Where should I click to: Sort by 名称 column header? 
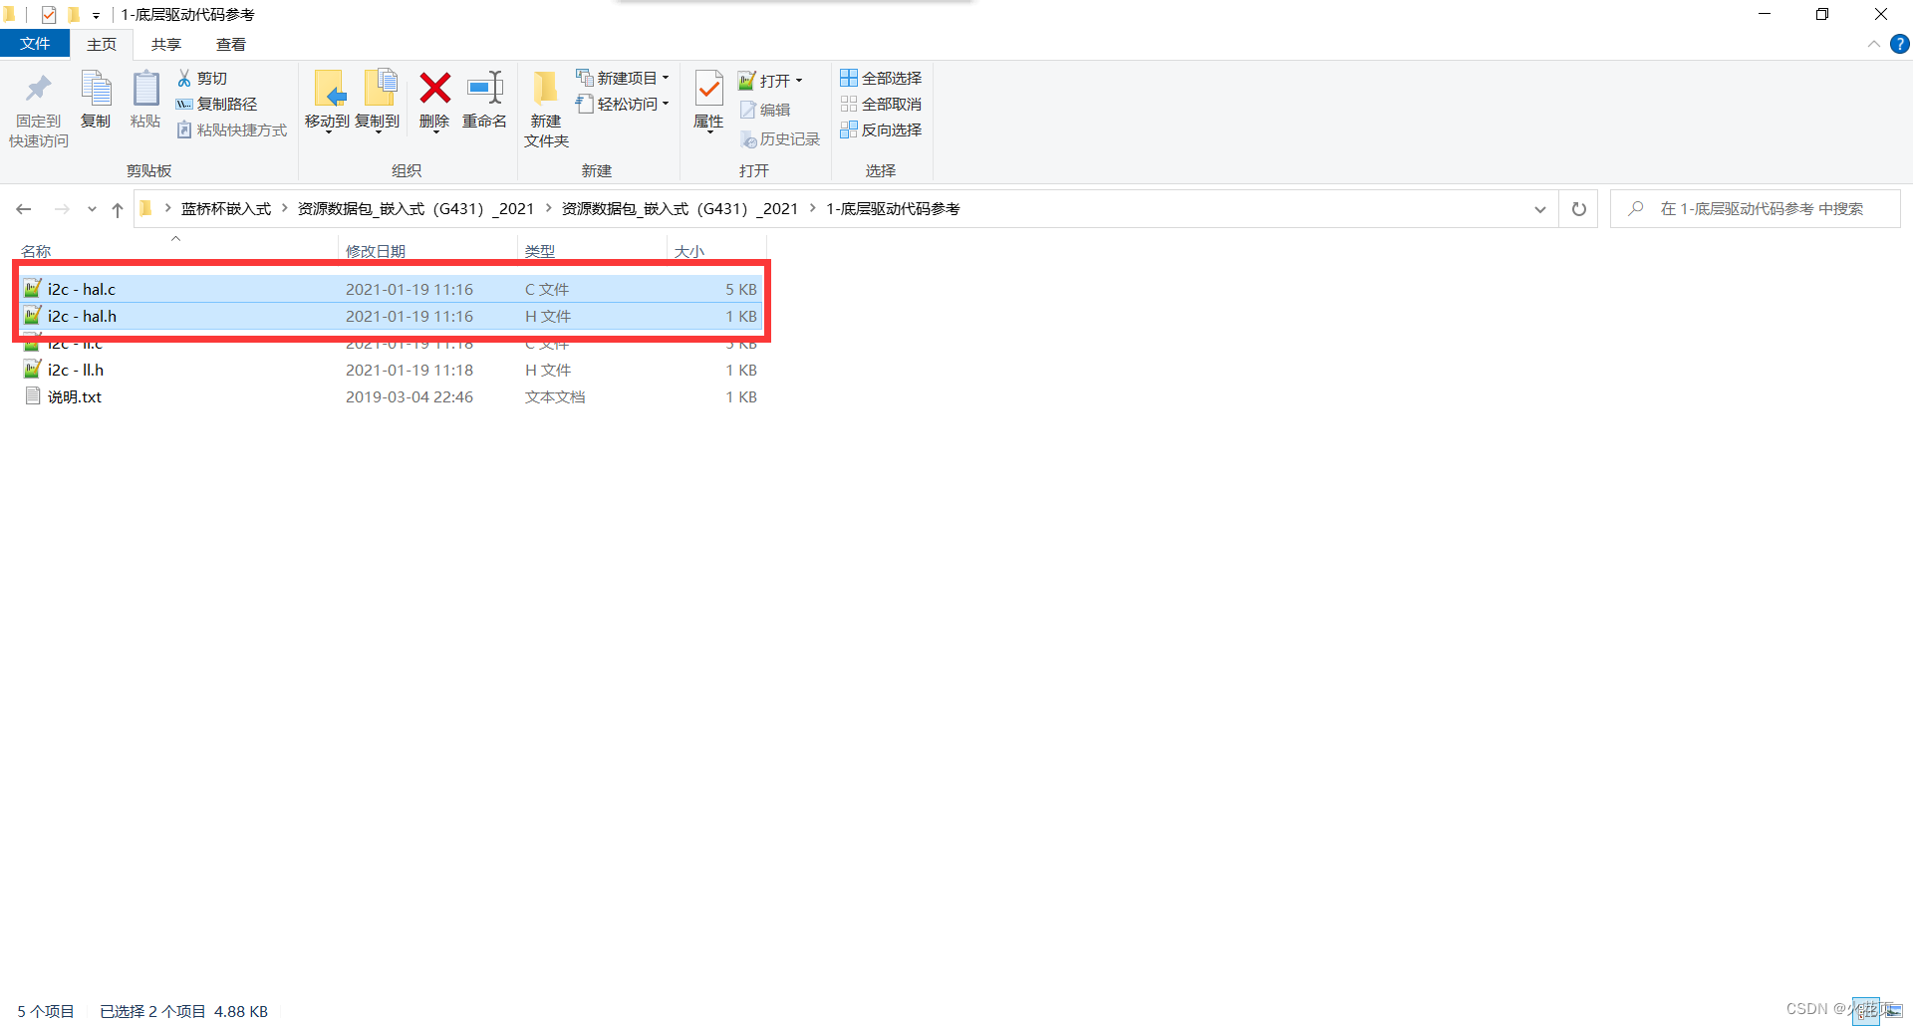pyautogui.click(x=36, y=251)
